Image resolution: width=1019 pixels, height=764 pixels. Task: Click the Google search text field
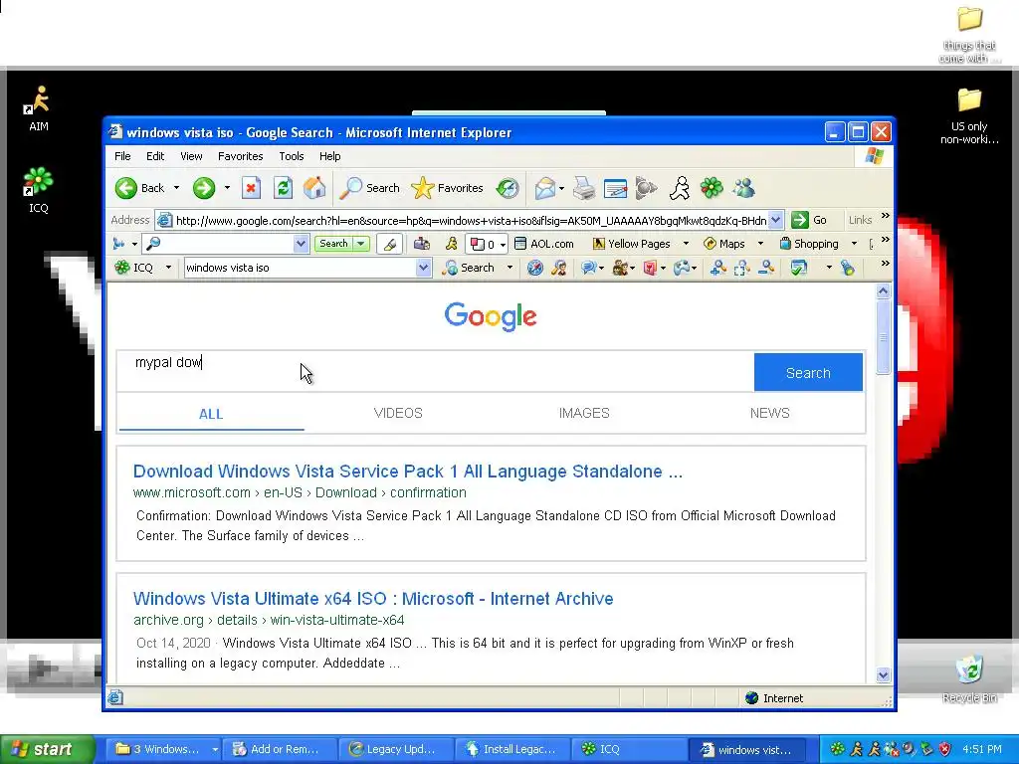pyautogui.click(x=436, y=372)
